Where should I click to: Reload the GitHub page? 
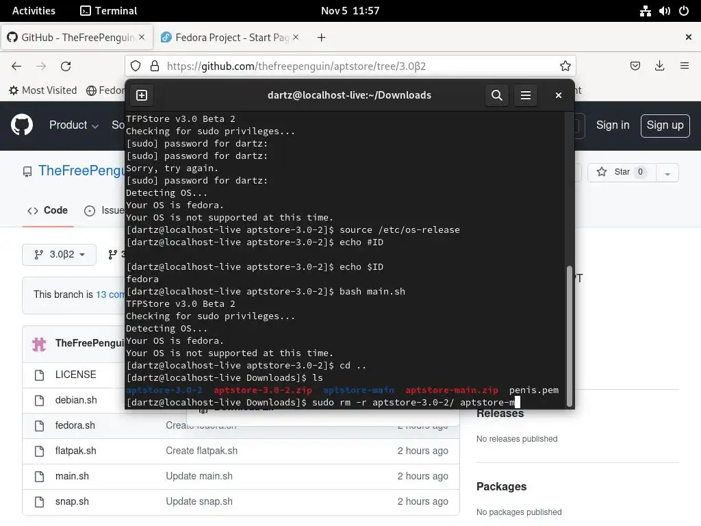(66, 66)
